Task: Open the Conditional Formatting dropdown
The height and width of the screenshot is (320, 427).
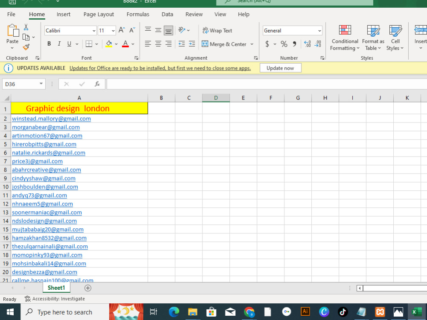Action: (345, 38)
